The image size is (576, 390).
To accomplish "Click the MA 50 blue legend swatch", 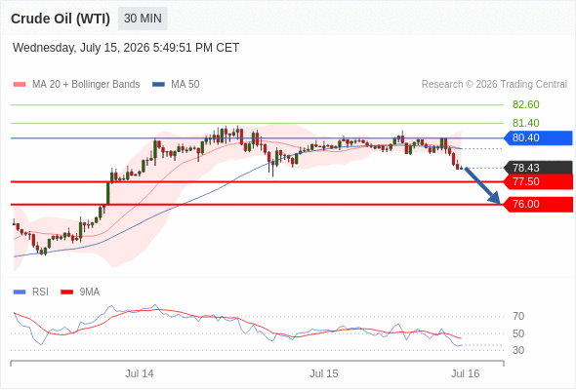I will tap(158, 85).
